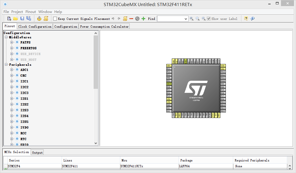Open the Power Consumption Calculator tab
This screenshot has width=296, height=173.
point(104,27)
